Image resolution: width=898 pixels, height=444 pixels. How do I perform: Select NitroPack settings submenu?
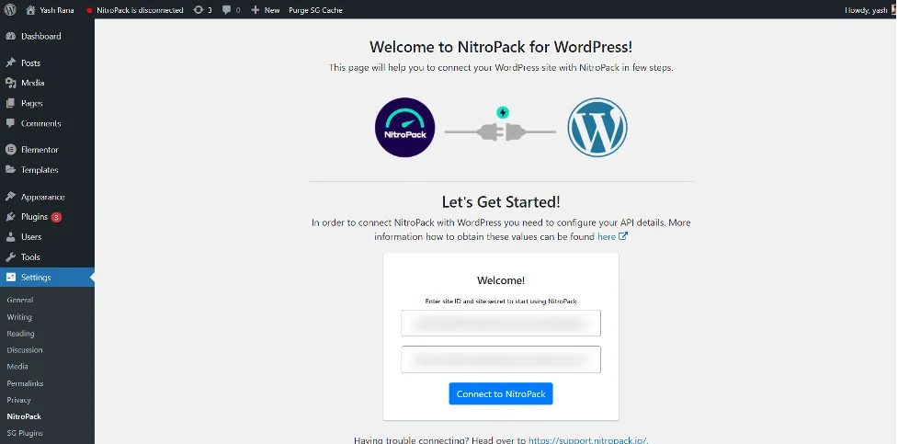(x=24, y=416)
